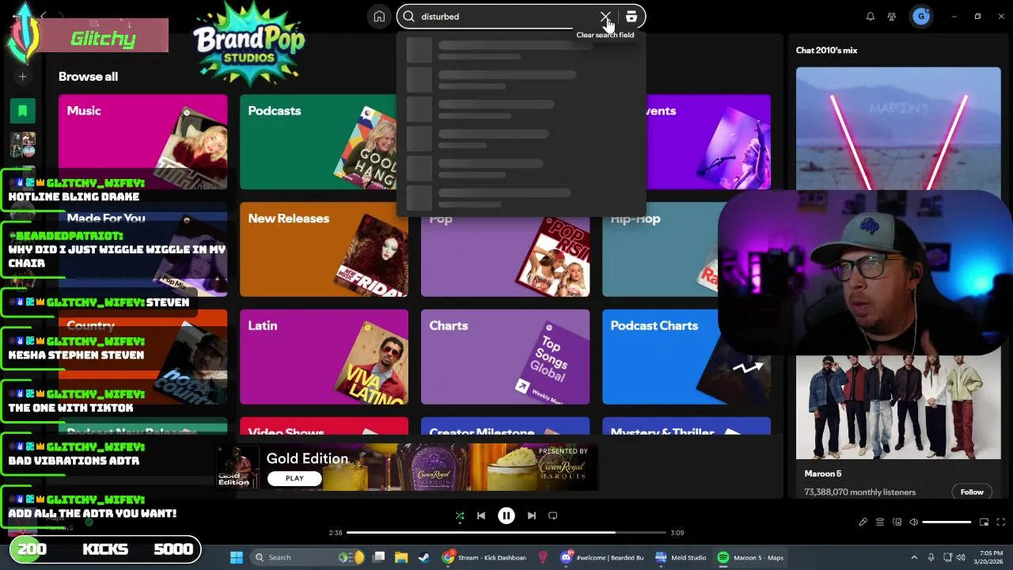This screenshot has height=570, width=1013.
Task: Open the clock showing 7:05 PM
Action: point(989,557)
